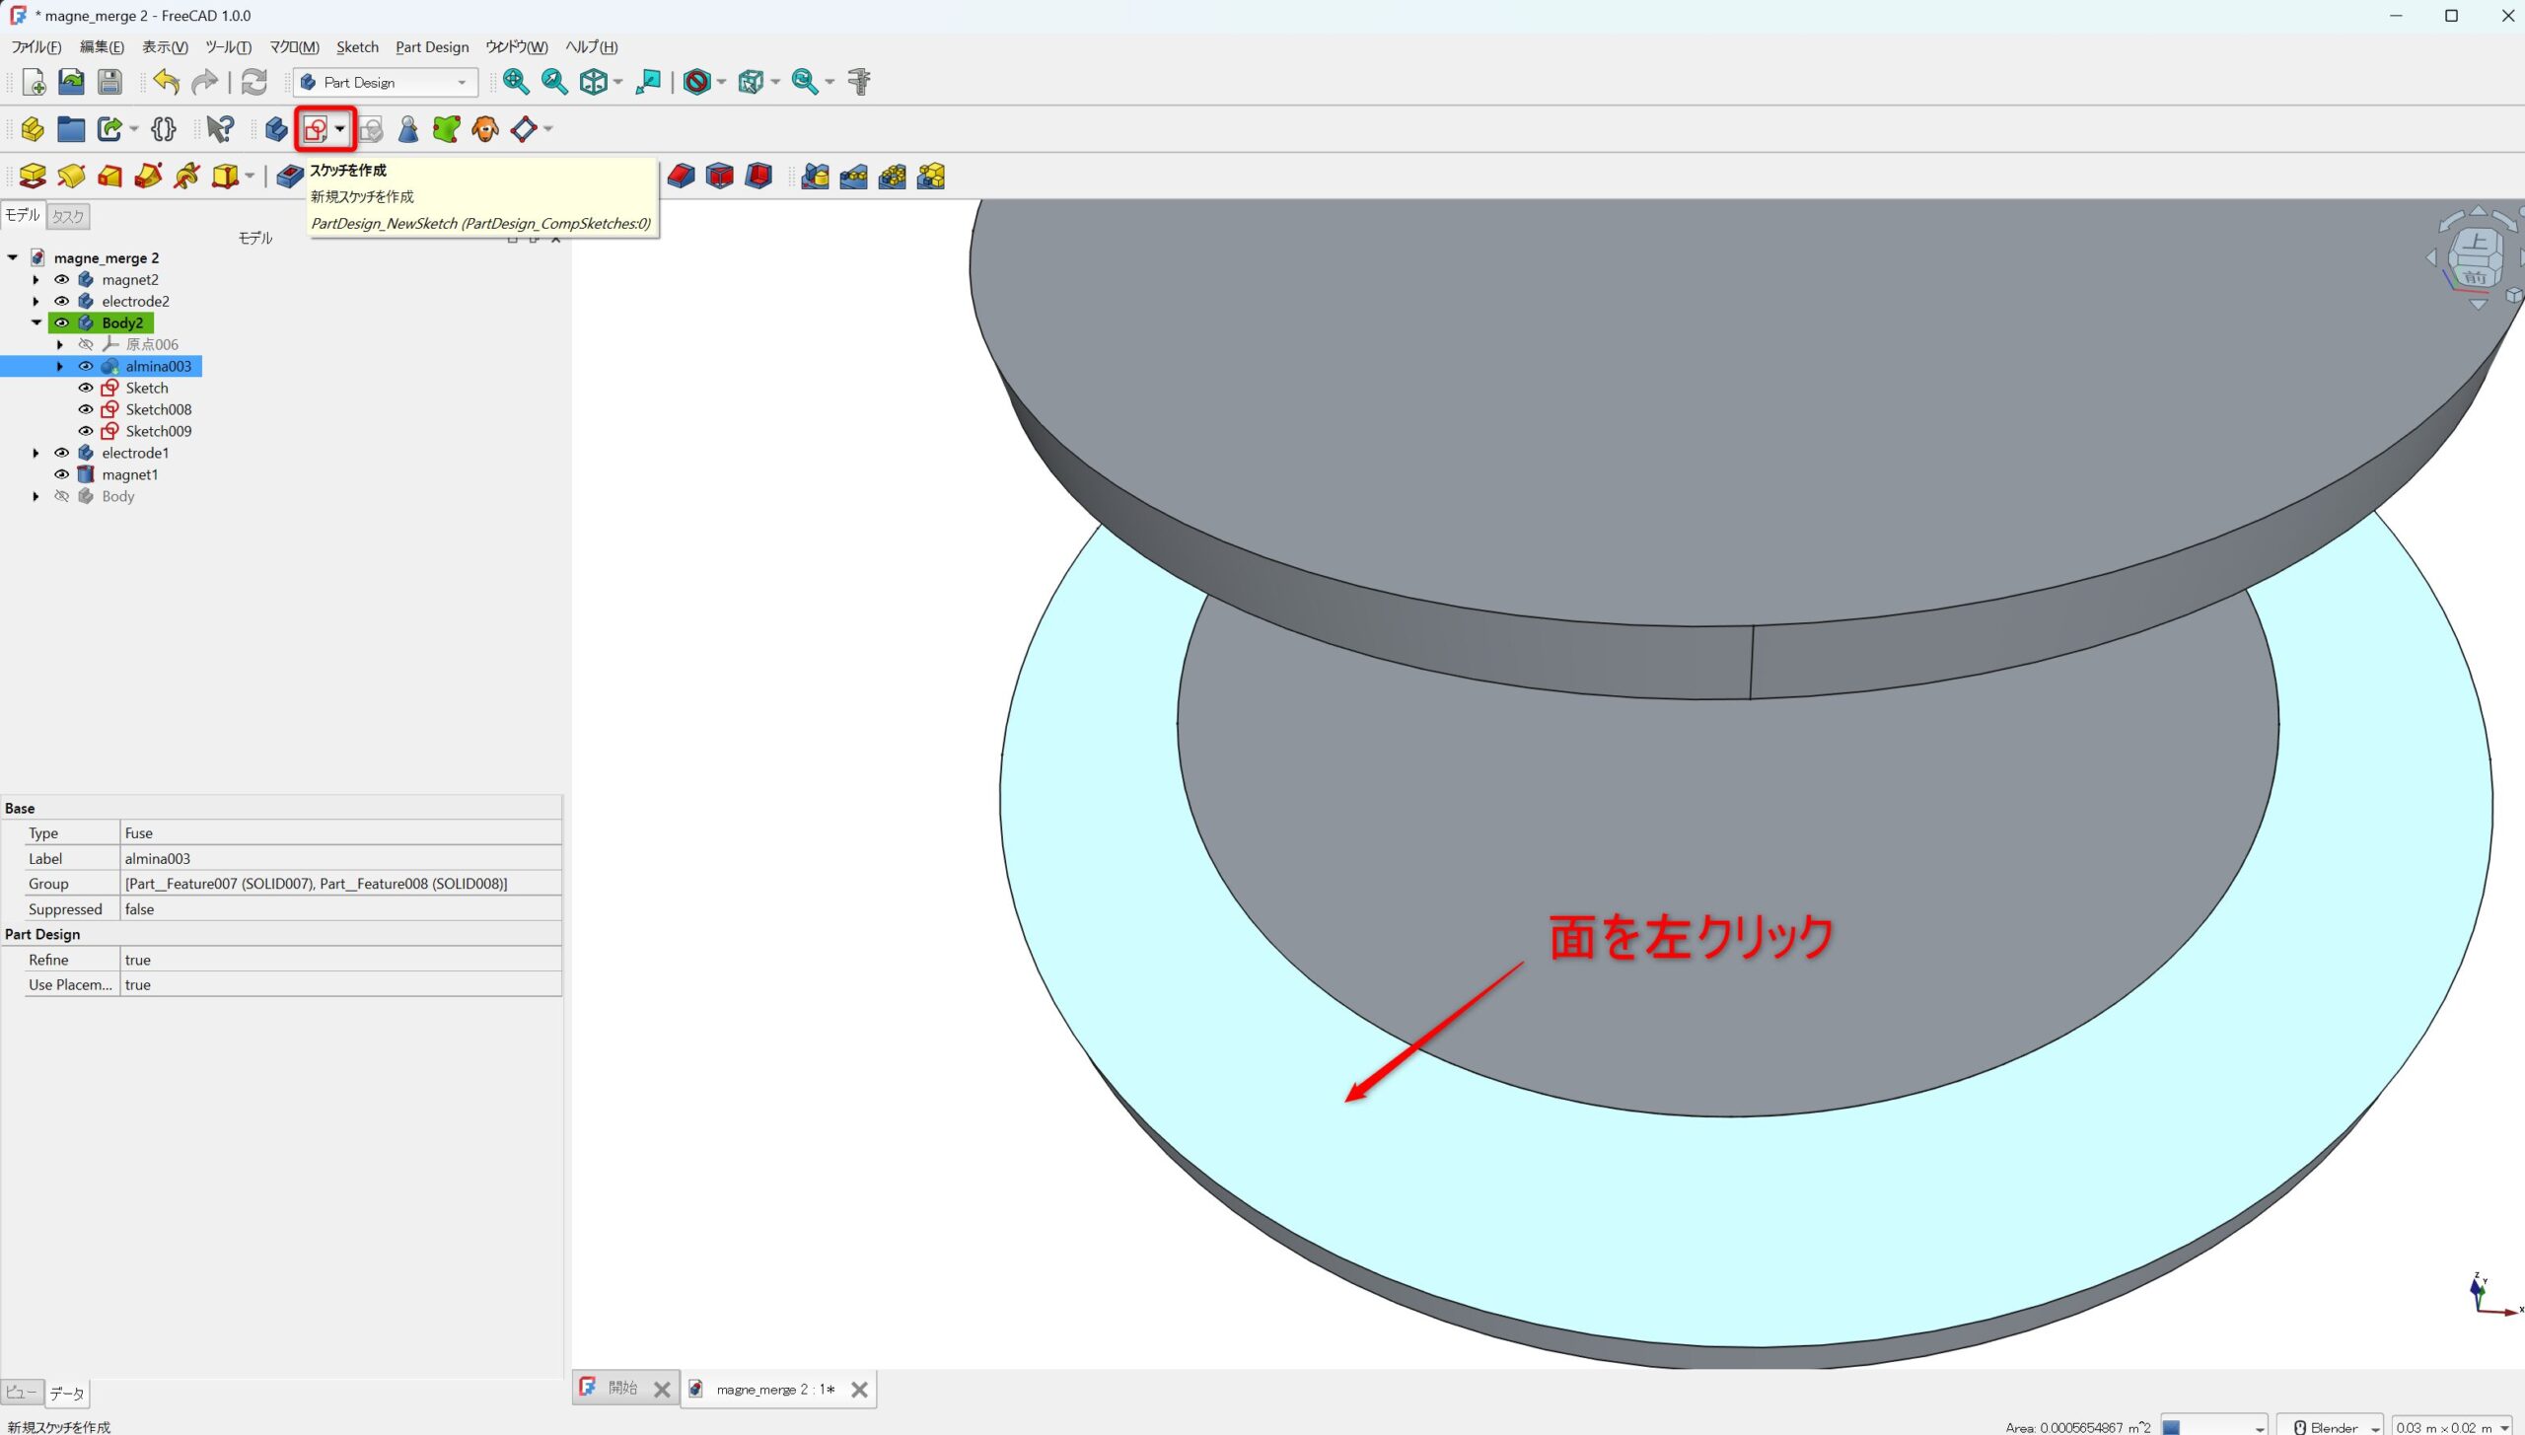Switch to the 開始 document tab
Viewport: 2525px width, 1435px height.
point(622,1389)
